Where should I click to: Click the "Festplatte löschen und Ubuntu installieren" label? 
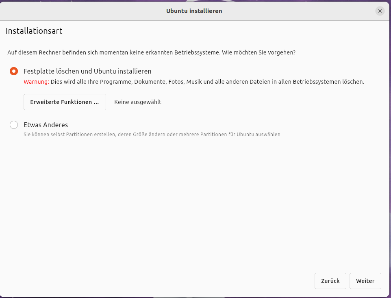[87, 71]
